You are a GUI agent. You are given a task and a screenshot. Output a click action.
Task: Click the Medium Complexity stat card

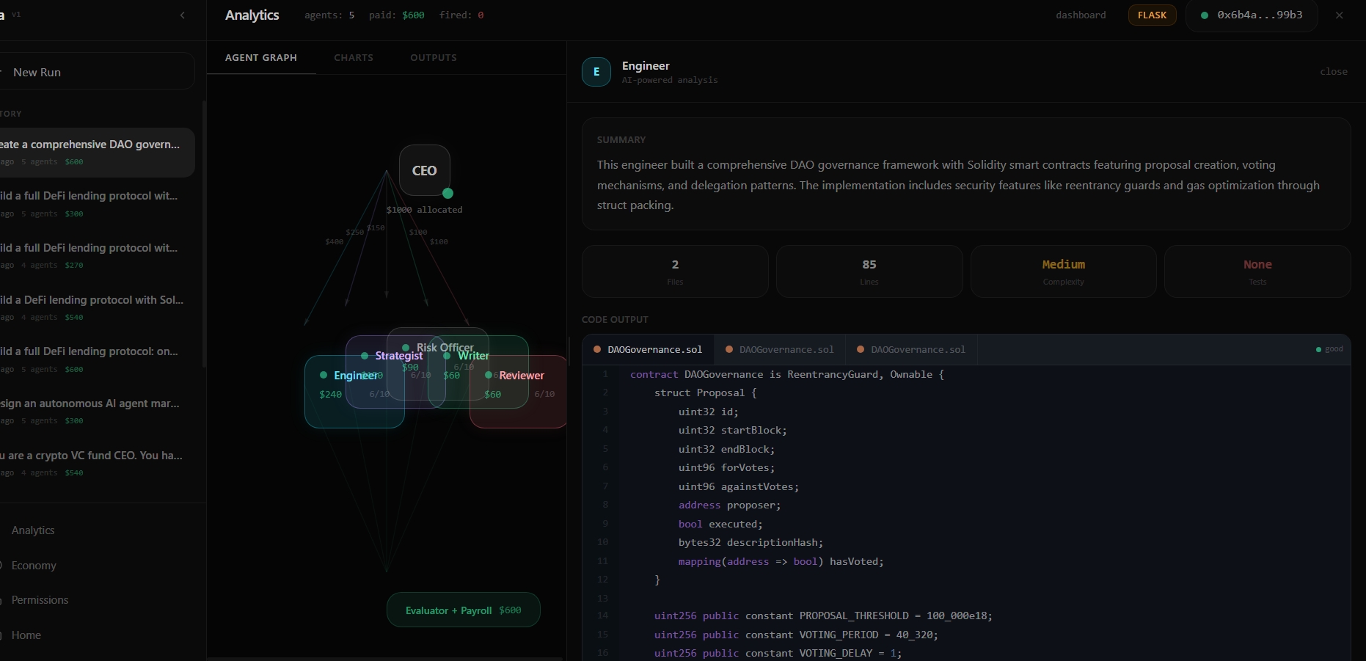1064,271
